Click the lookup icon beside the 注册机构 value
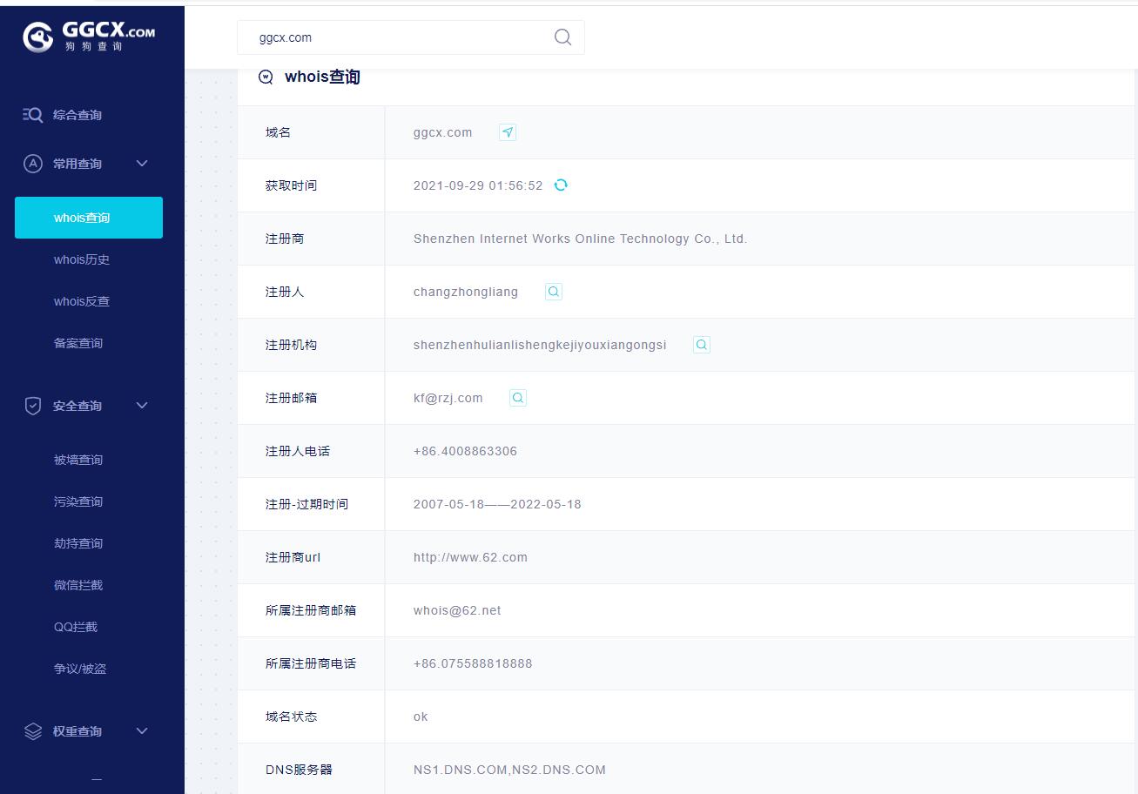Viewport: 1138px width, 794px height. coord(701,344)
